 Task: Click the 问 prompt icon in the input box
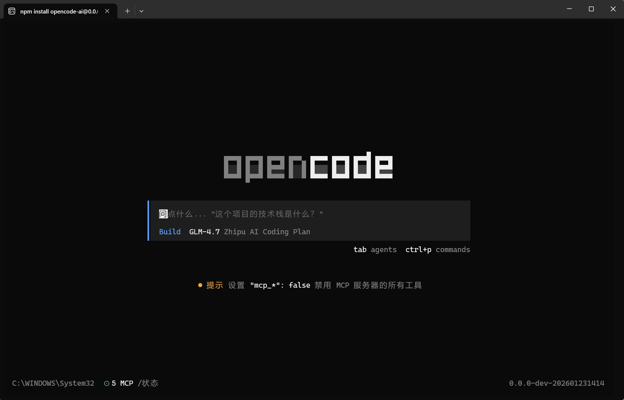[163, 213]
